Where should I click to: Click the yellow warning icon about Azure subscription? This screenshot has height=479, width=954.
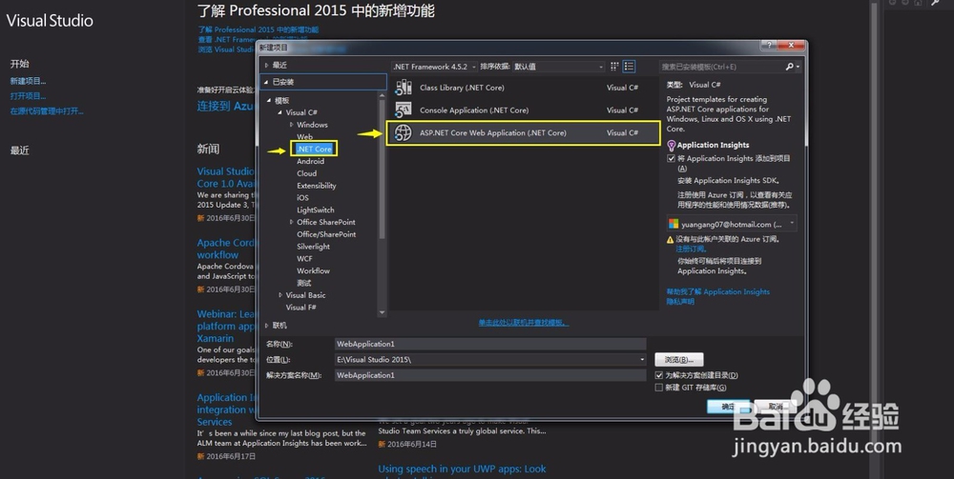[x=671, y=240]
